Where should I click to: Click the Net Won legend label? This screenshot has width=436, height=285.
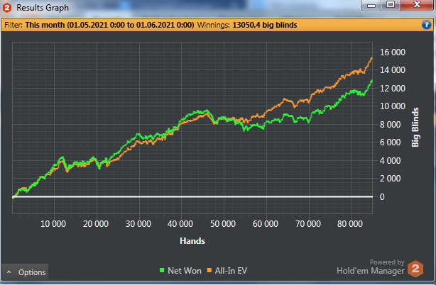point(185,271)
